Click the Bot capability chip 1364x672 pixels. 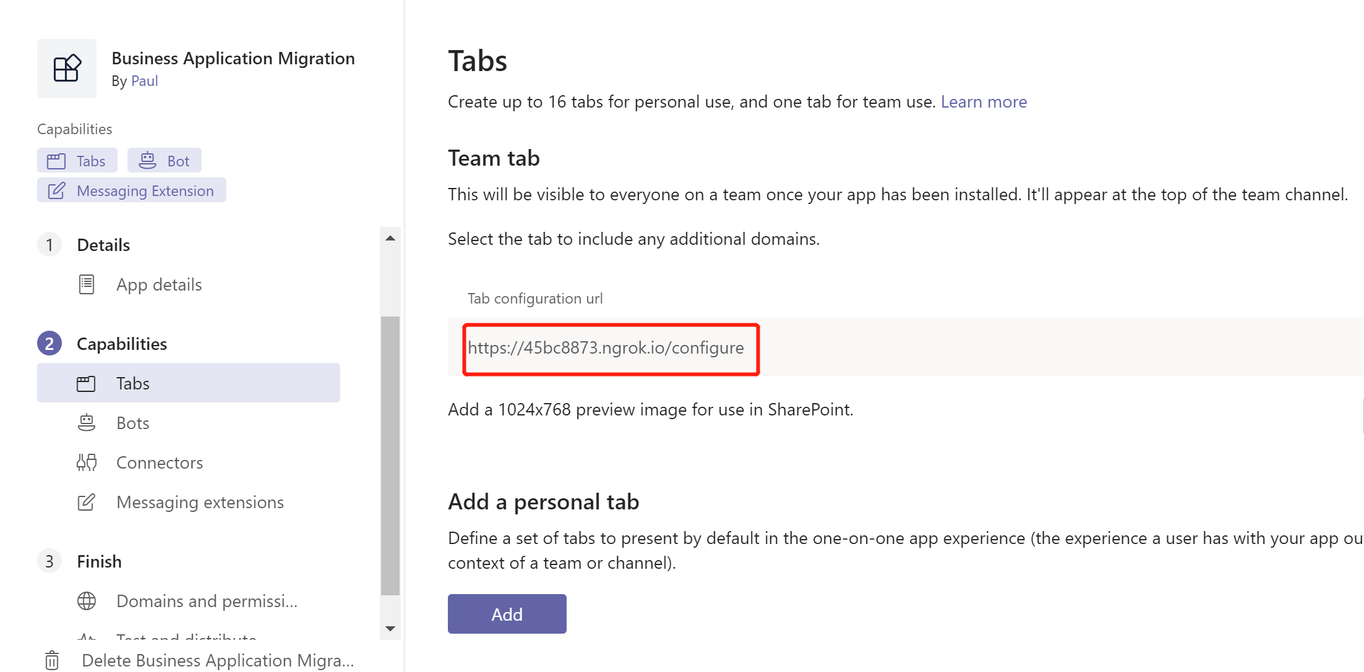(x=165, y=161)
